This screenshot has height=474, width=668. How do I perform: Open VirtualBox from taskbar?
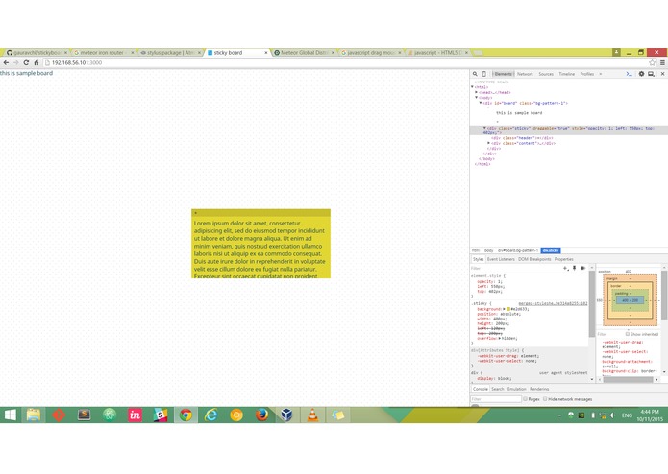coord(286,415)
